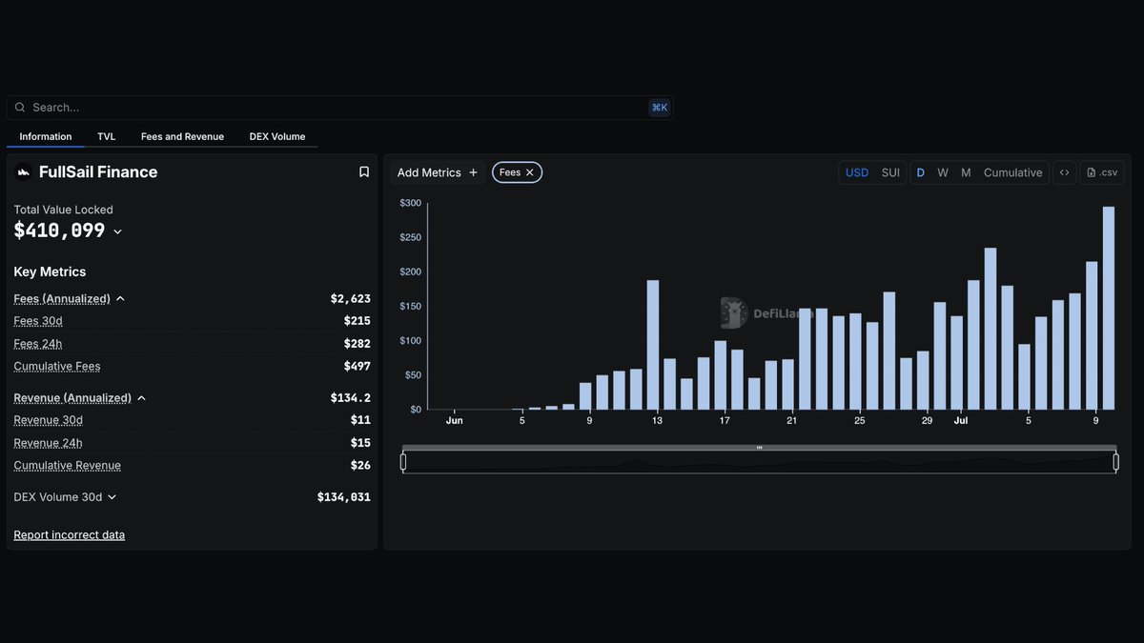Click the June 13 fees bar
1144x643 pixels.
[653, 345]
